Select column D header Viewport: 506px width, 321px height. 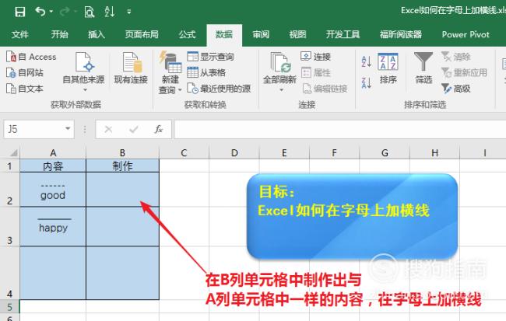point(234,153)
